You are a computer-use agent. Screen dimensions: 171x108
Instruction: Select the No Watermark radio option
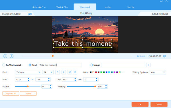click(4, 65)
